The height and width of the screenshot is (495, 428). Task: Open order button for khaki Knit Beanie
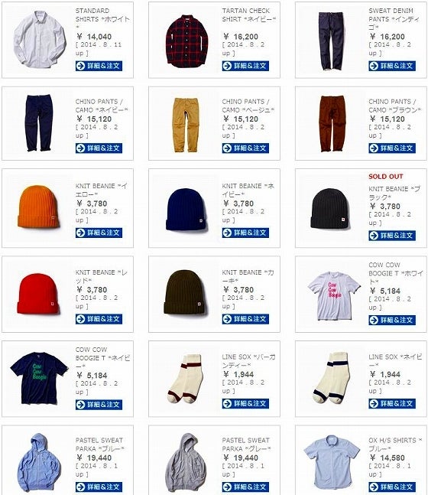click(x=245, y=319)
